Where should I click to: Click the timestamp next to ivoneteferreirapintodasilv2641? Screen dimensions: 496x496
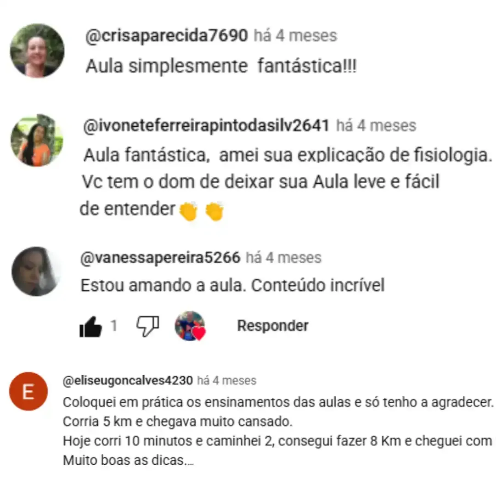(x=376, y=125)
